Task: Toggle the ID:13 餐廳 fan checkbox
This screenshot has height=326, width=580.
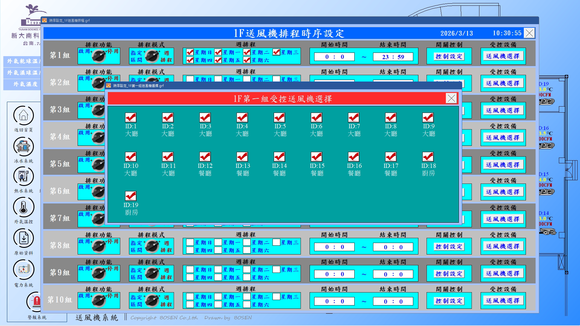Action: click(242, 157)
